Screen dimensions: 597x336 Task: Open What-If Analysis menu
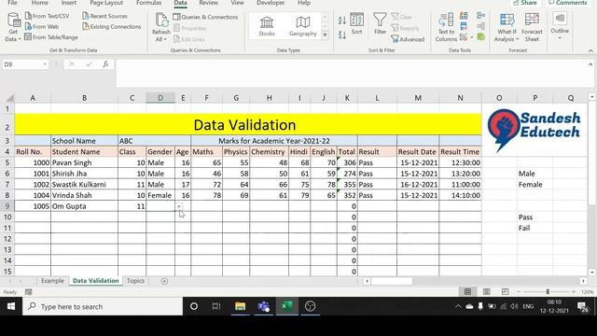507,27
